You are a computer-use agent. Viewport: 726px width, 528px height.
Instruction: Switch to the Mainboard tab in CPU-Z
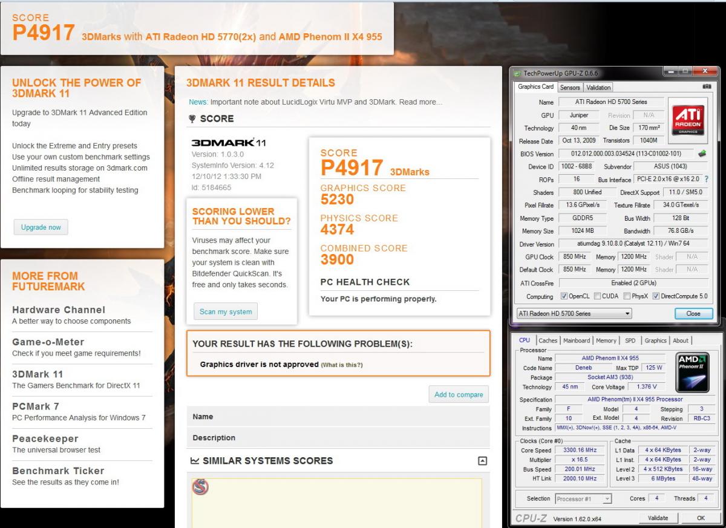coord(577,341)
